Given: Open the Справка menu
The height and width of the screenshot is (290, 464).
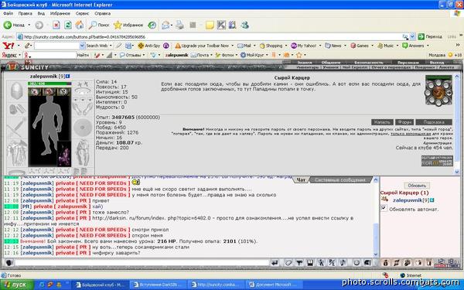Looking at the screenshot, I should tap(102, 14).
